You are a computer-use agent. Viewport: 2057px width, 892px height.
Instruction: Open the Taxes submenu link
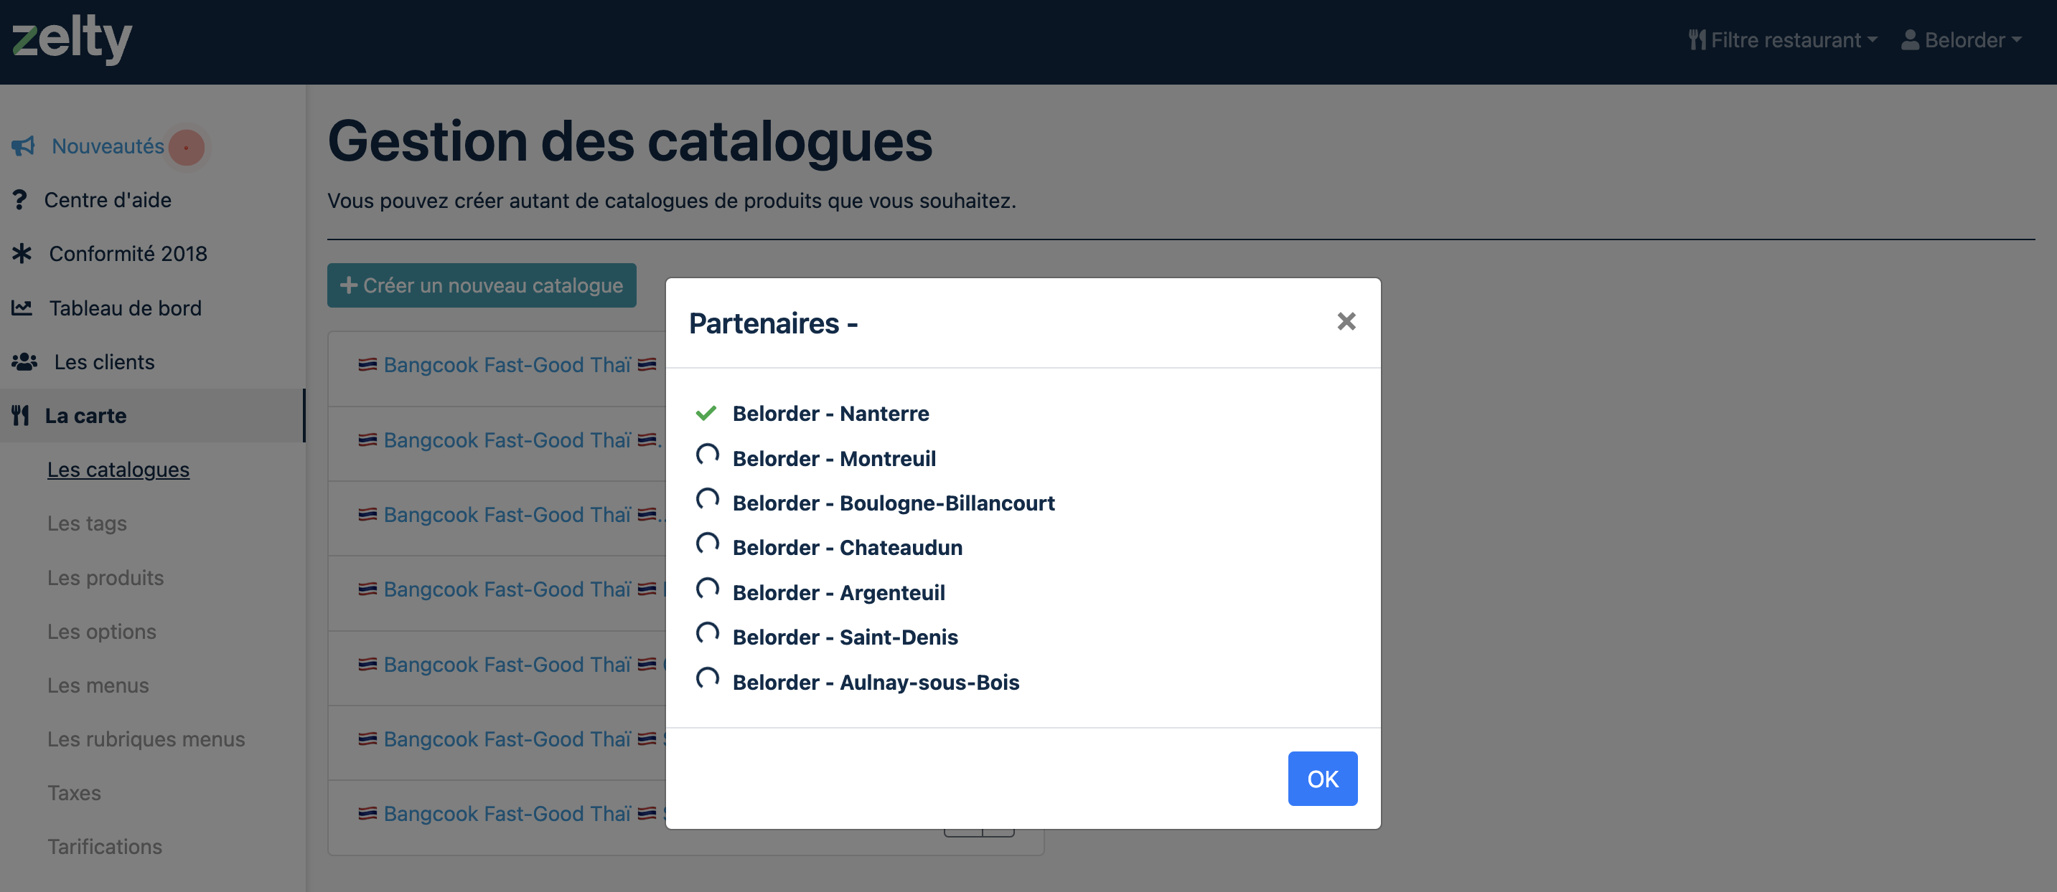[74, 793]
